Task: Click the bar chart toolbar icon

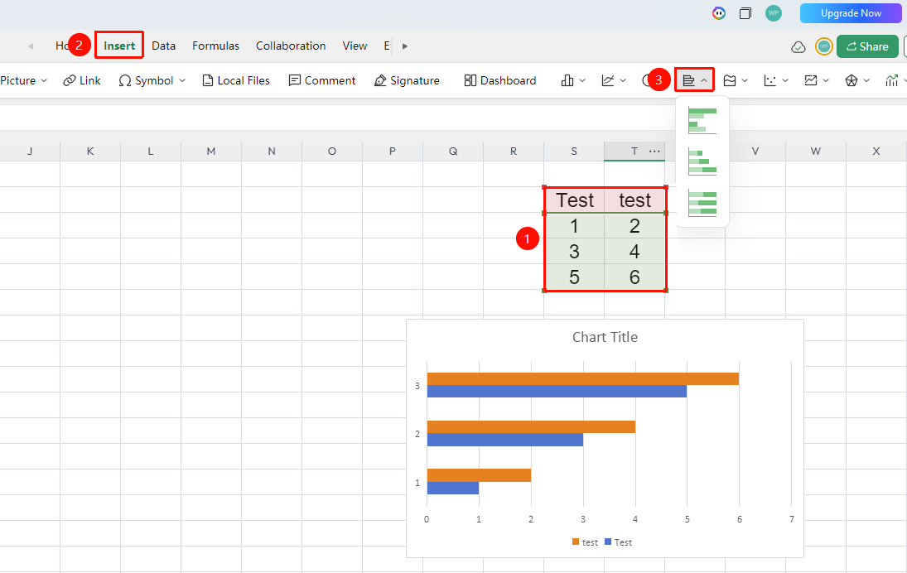Action: coord(688,80)
